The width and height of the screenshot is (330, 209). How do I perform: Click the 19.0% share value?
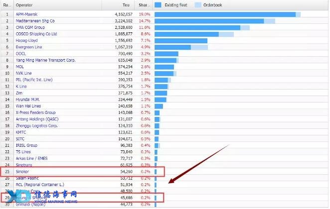[x=145, y=14]
